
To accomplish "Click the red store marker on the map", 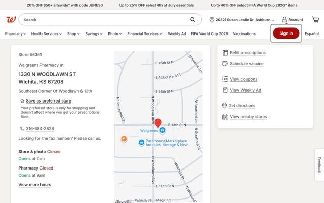I will coord(158,123).
